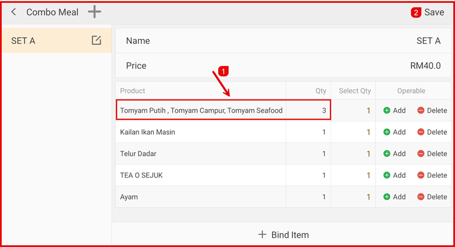Save the combo meal
The image size is (455, 247).
[434, 12]
